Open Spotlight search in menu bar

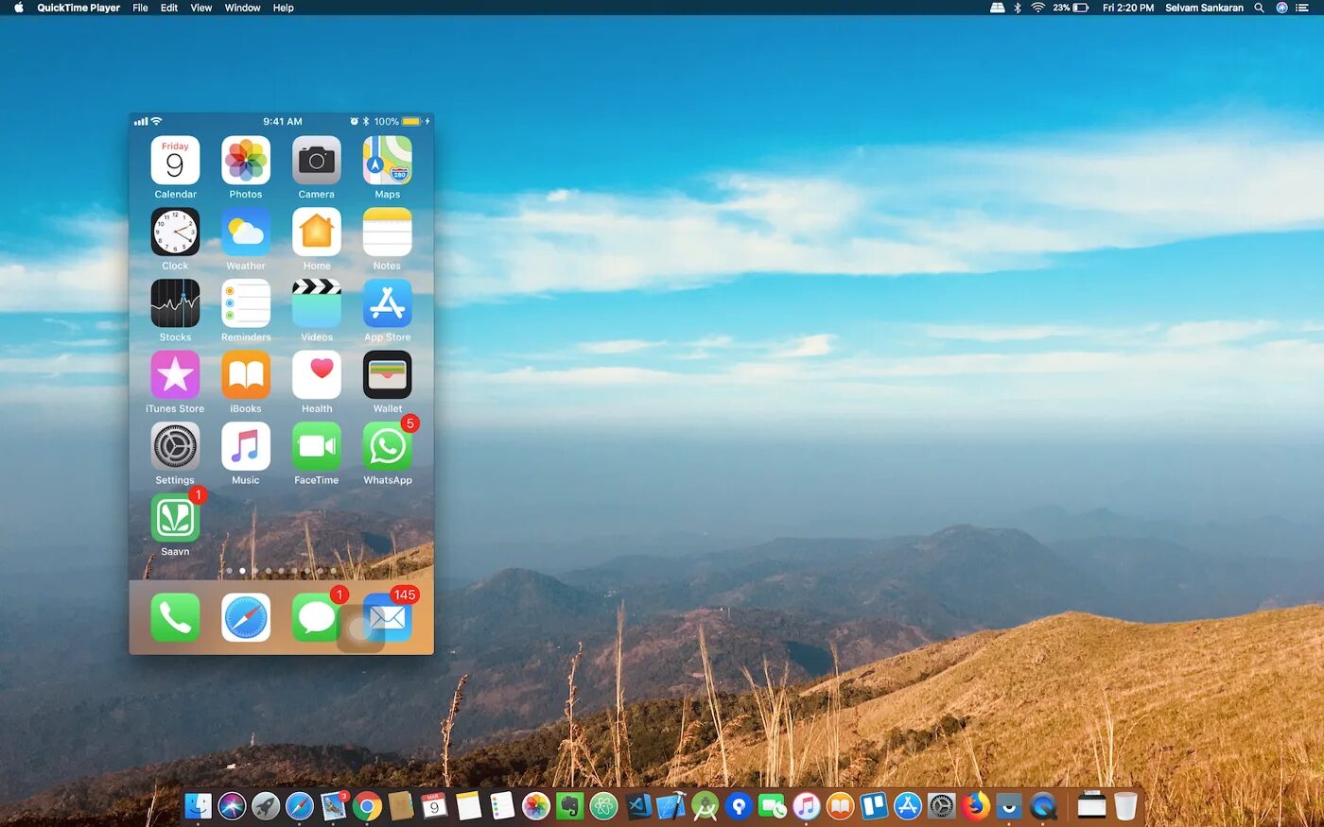[x=1259, y=8]
